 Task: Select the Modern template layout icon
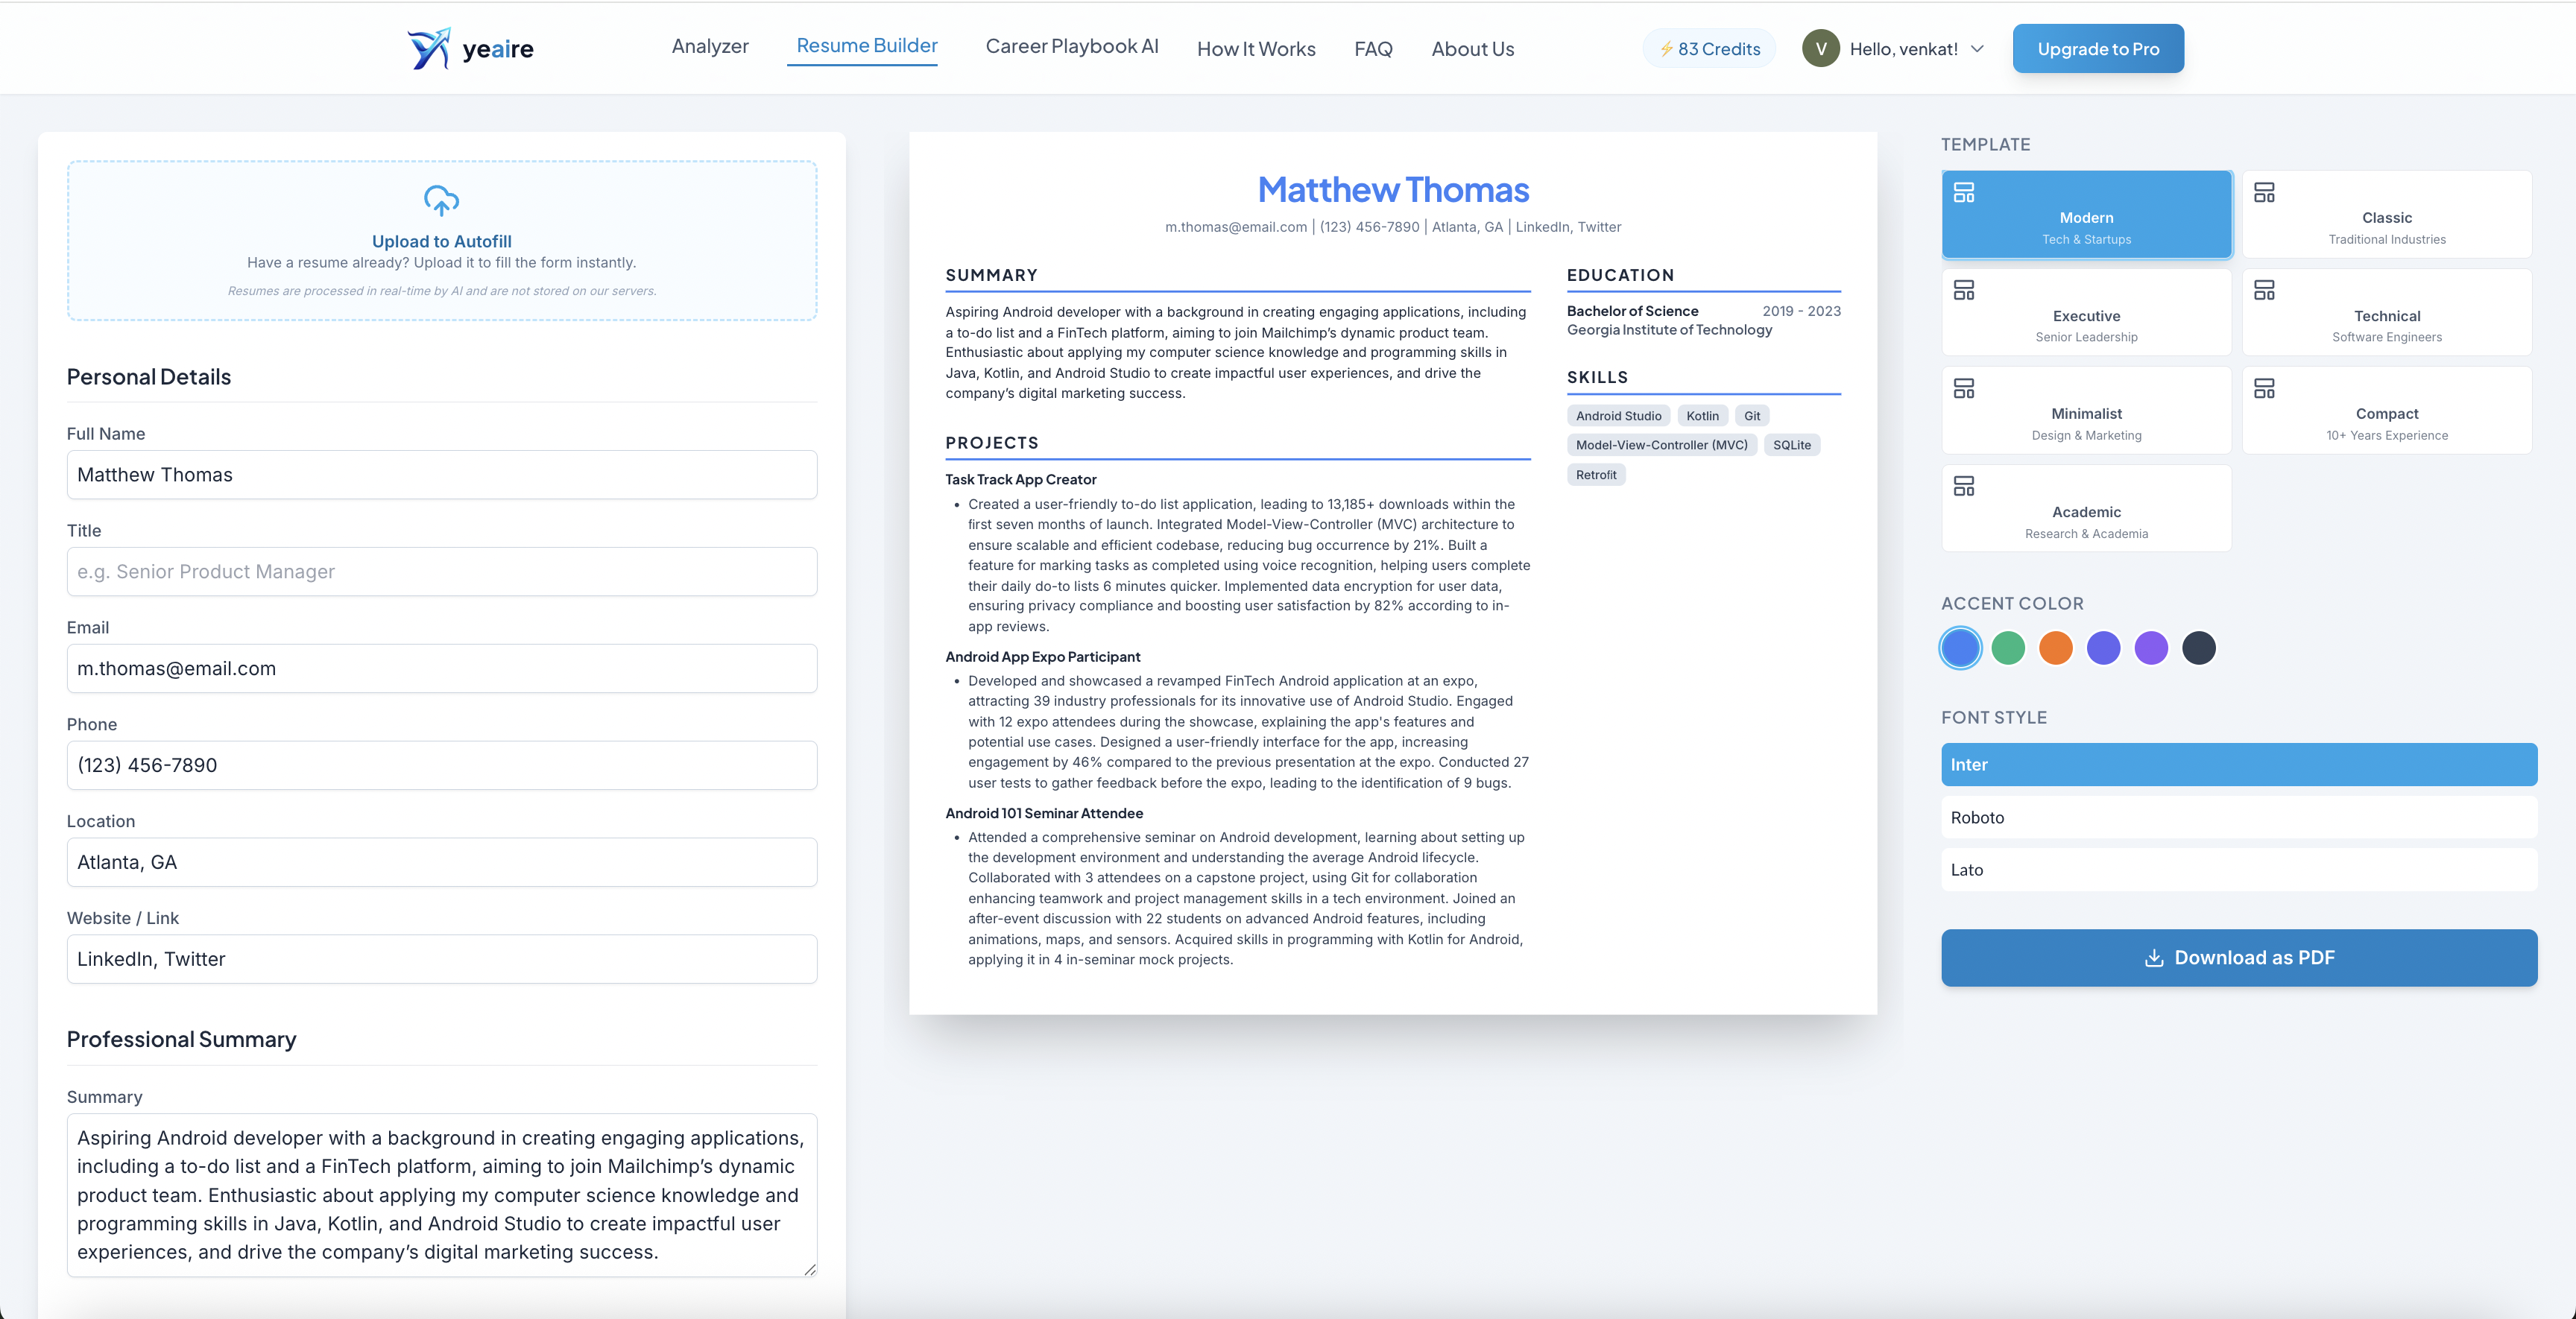point(1964,193)
